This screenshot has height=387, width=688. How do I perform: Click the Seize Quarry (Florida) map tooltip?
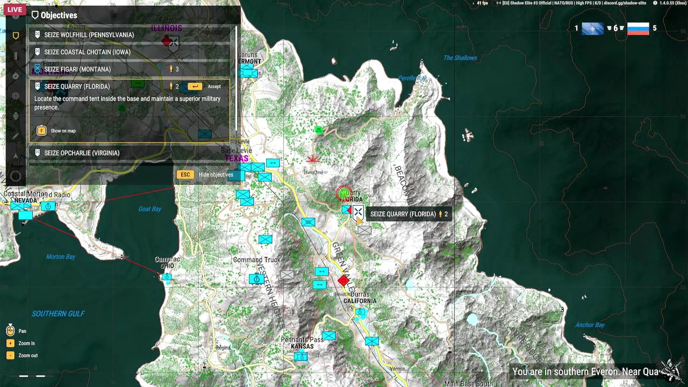[x=408, y=214]
